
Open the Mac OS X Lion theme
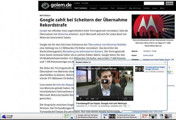(135, 8)
